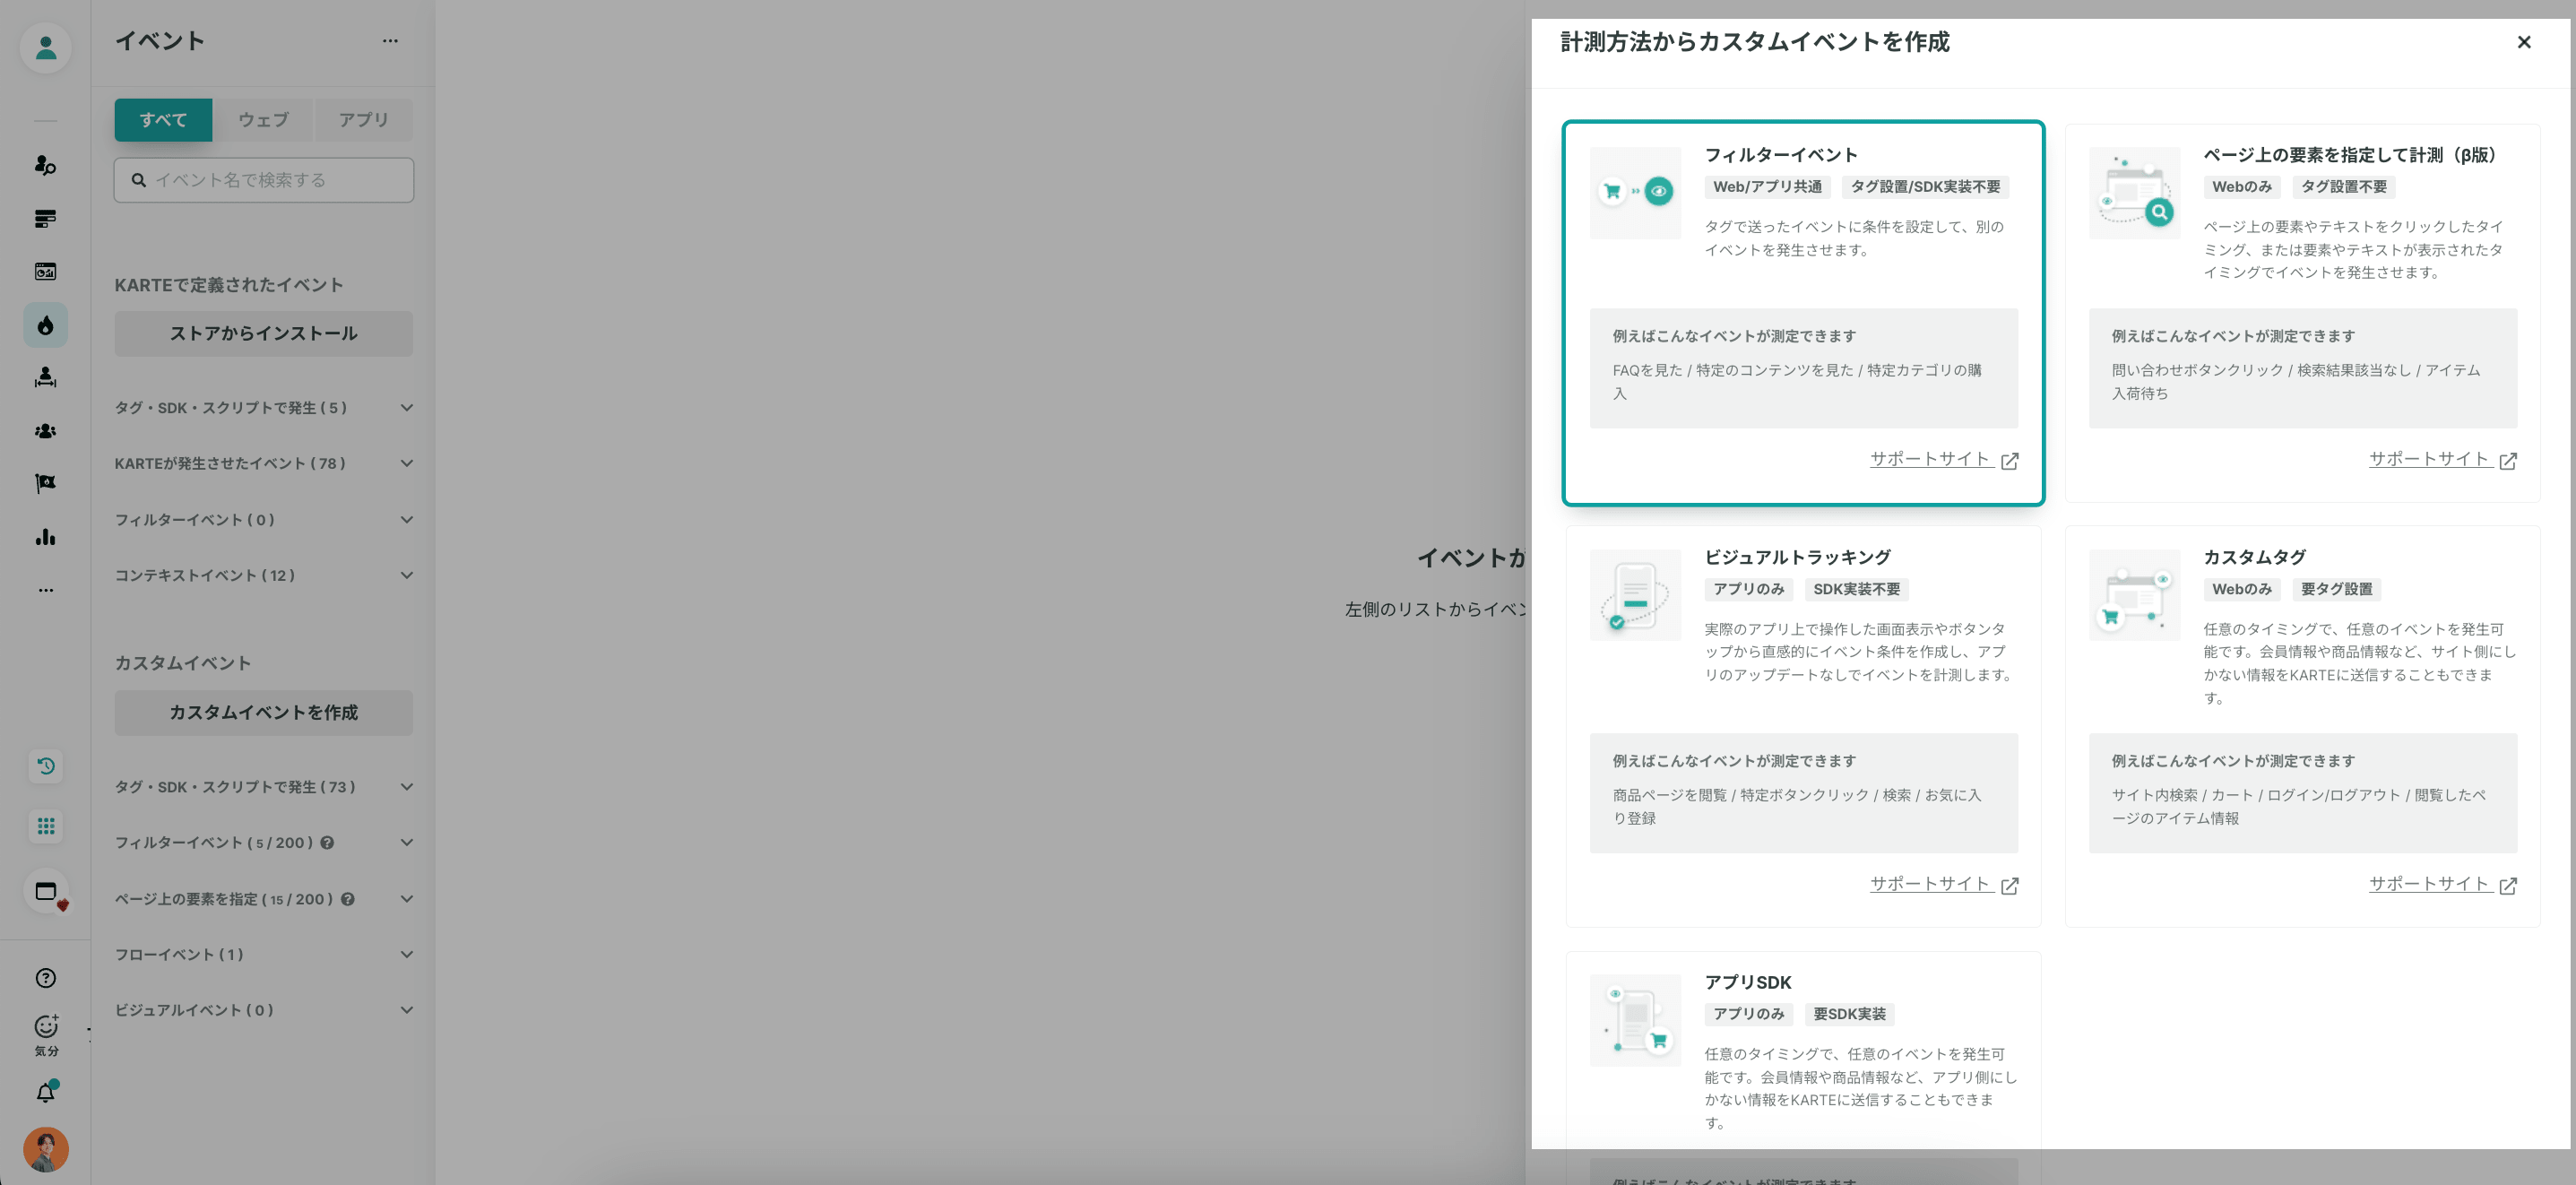
Task: Open サポートサイト link in ページ上の要素 card
Action: click(2443, 459)
